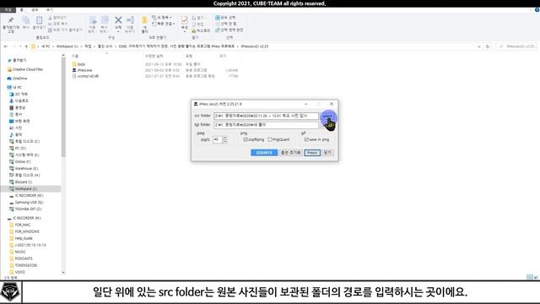The height and width of the screenshot is (304, 540).
Task: Click the Explorer Back arrow
Action: pyautogui.click(x=6, y=46)
